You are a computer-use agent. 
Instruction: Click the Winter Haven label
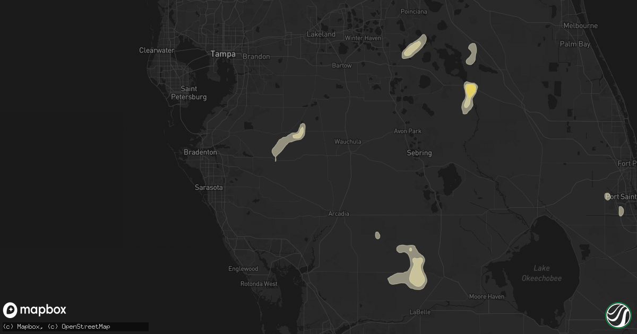(364, 38)
